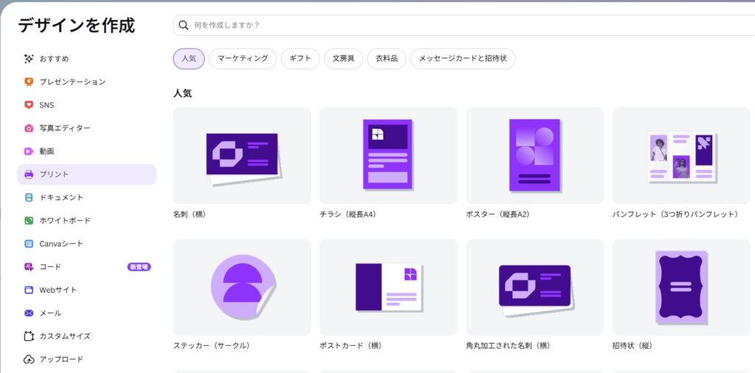755x373 pixels.
Task: Select the ドキュメント icon
Action: point(29,198)
